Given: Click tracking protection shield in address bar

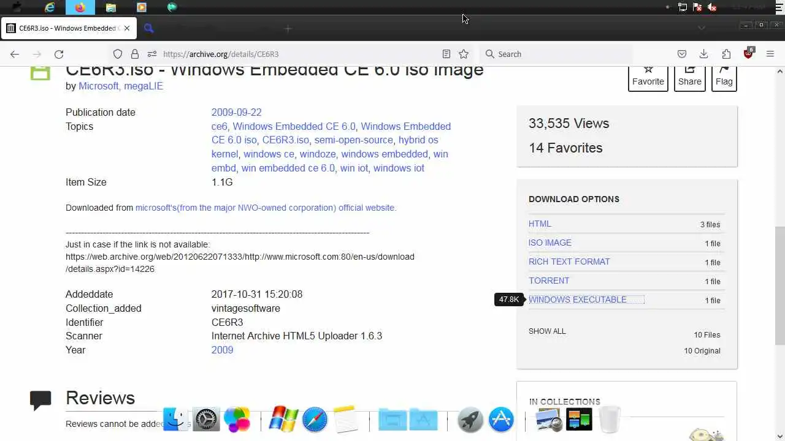Looking at the screenshot, I should pyautogui.click(x=118, y=54).
